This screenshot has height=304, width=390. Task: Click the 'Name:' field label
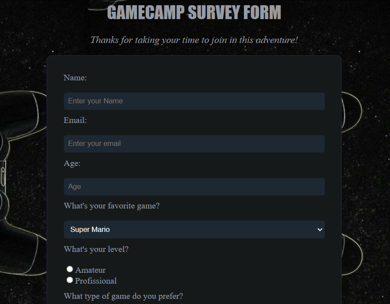[75, 78]
